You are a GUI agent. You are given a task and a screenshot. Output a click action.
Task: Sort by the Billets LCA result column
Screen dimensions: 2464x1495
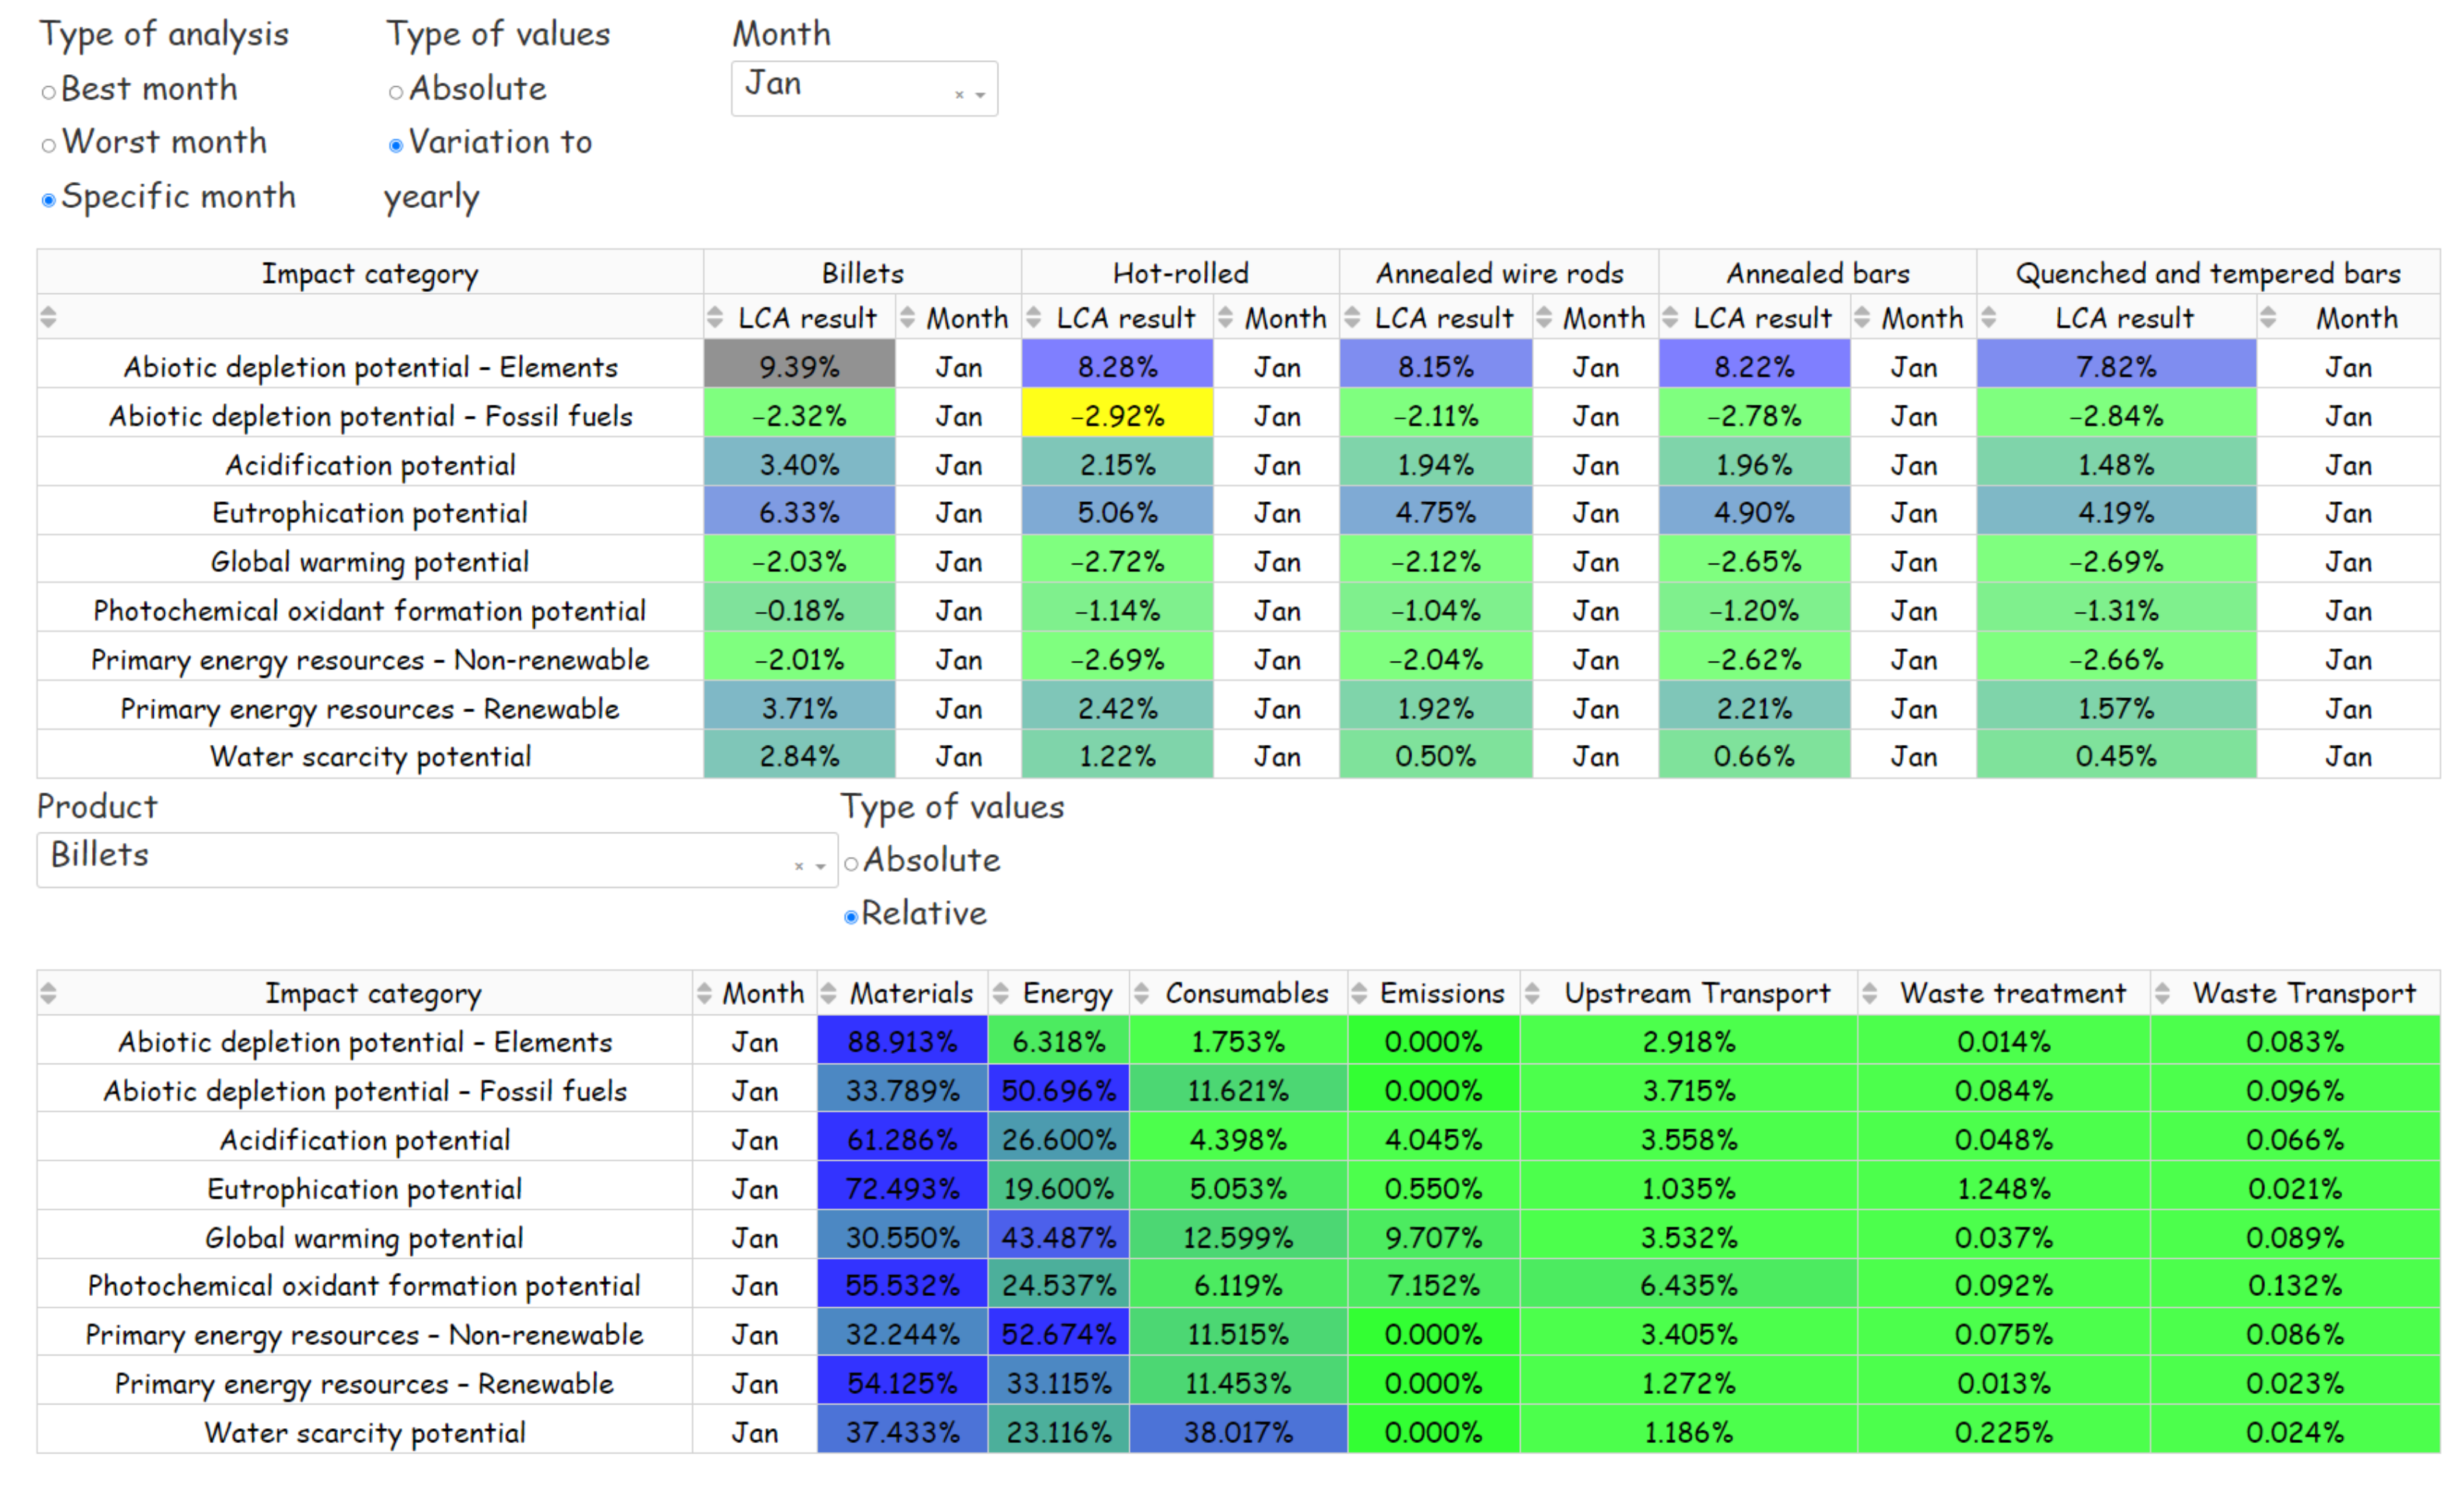point(714,318)
